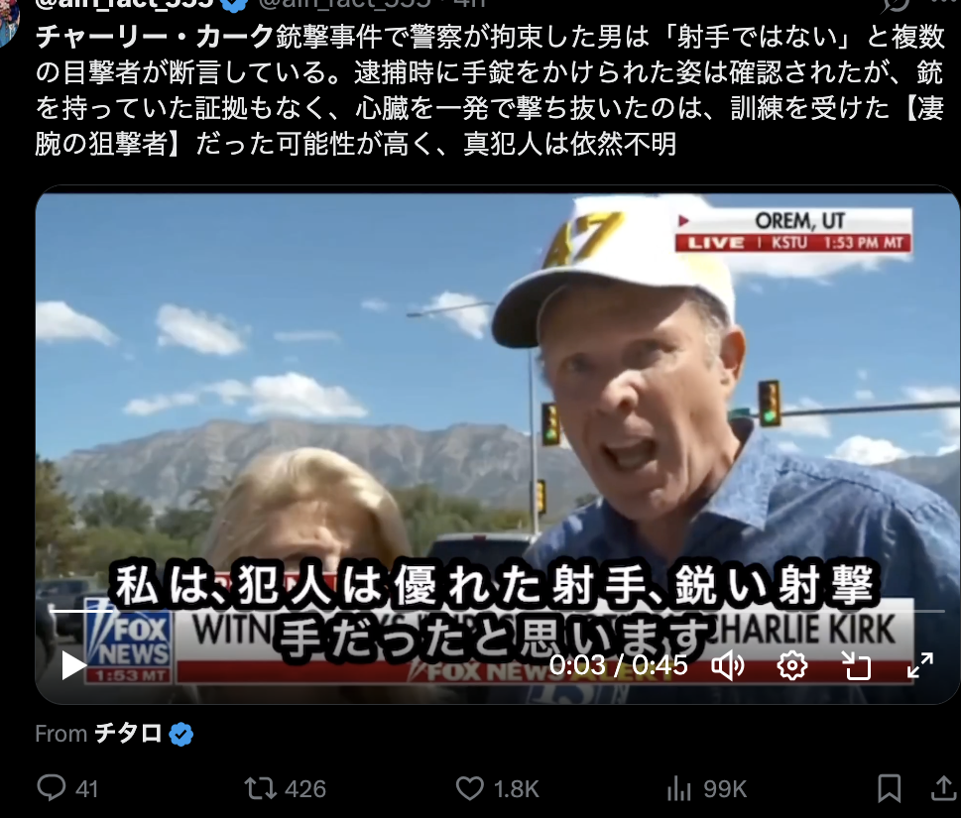961x818 pixels.
Task: Repost using the retweet icon
Action: 261,788
